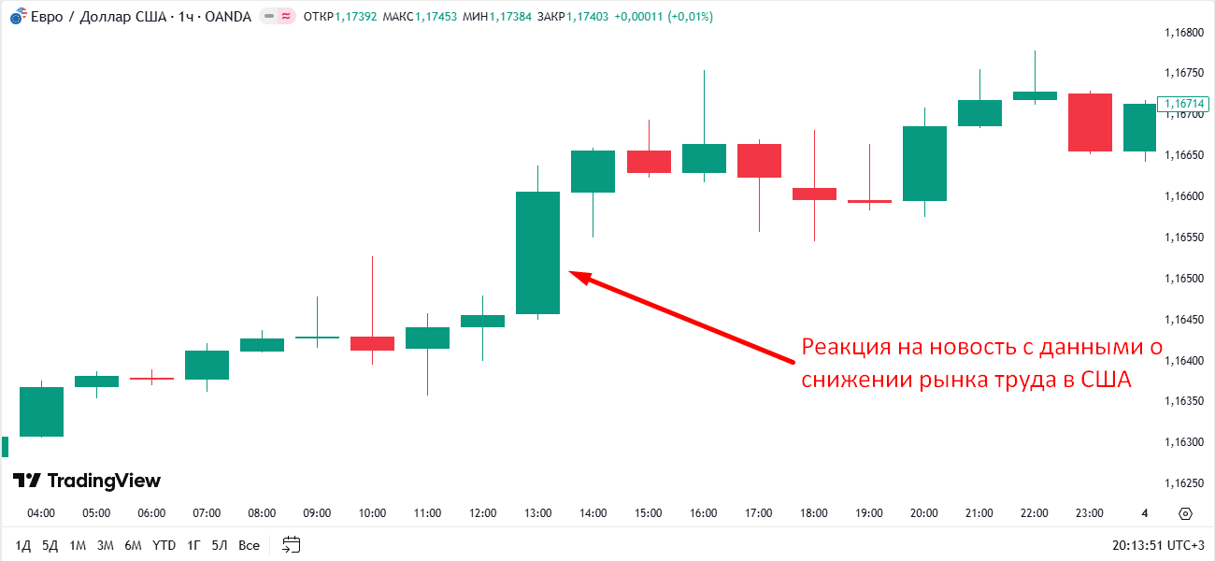
Task: Open the go-to-date calendar icon
Action: [x=291, y=544]
